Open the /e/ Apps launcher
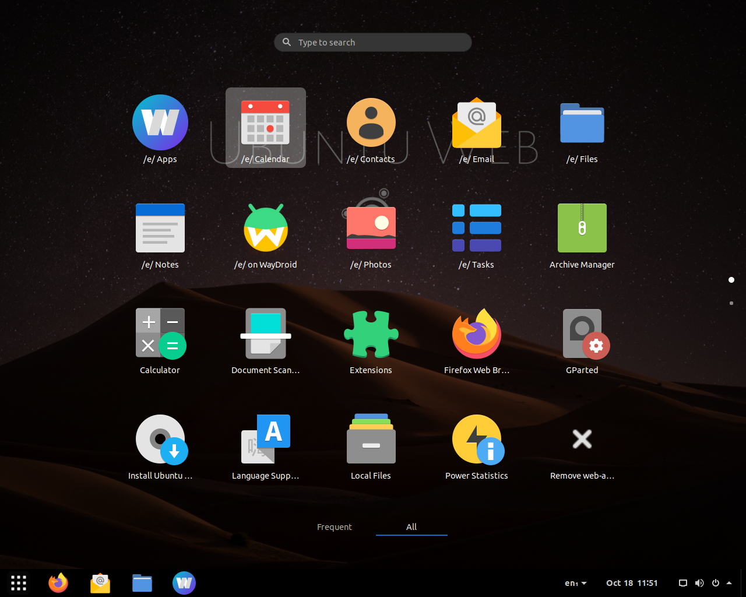 click(x=160, y=129)
